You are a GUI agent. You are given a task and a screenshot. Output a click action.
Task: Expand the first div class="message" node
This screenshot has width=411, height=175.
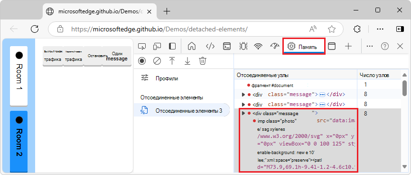pyautogui.click(x=243, y=95)
